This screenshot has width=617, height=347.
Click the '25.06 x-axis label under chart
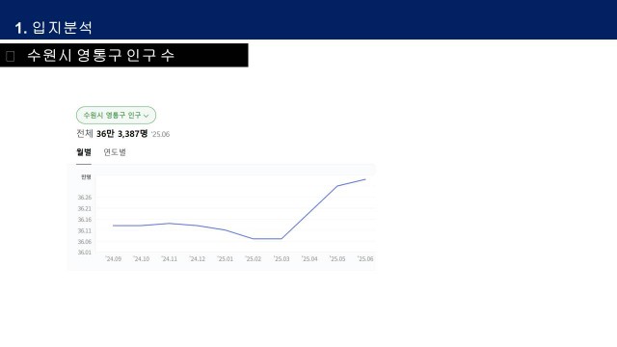(x=365, y=259)
